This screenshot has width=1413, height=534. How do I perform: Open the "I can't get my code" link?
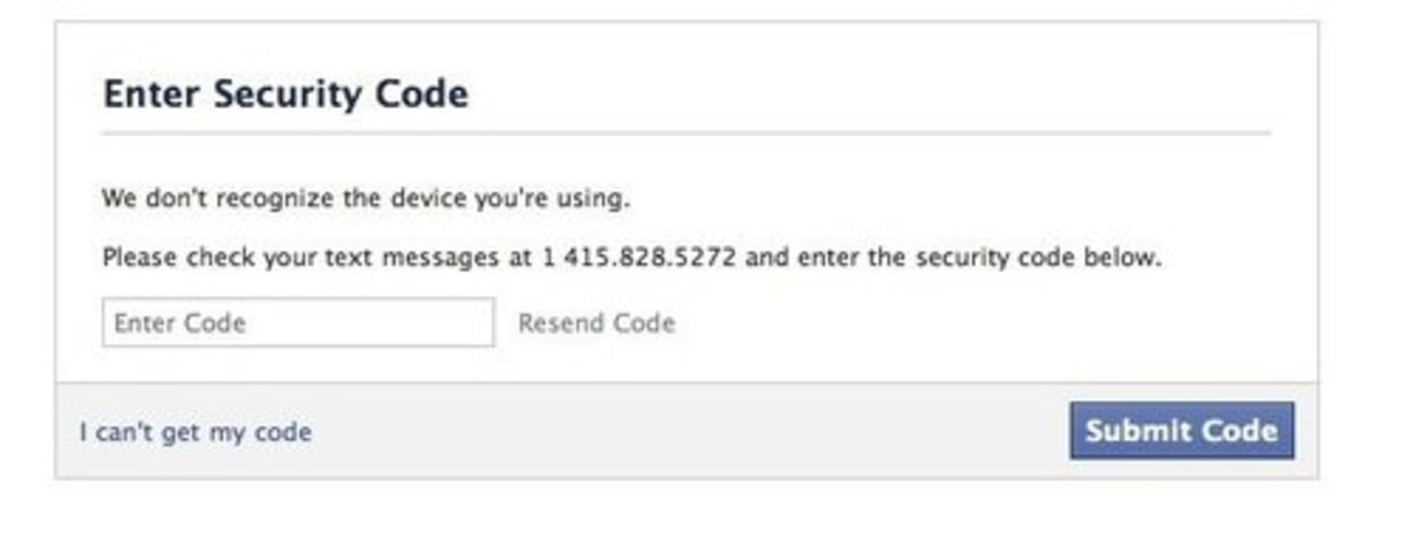[196, 432]
